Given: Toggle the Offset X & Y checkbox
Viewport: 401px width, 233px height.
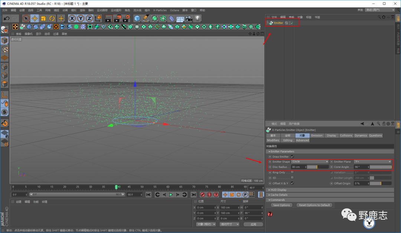Looking at the screenshot, I should click(x=292, y=183).
